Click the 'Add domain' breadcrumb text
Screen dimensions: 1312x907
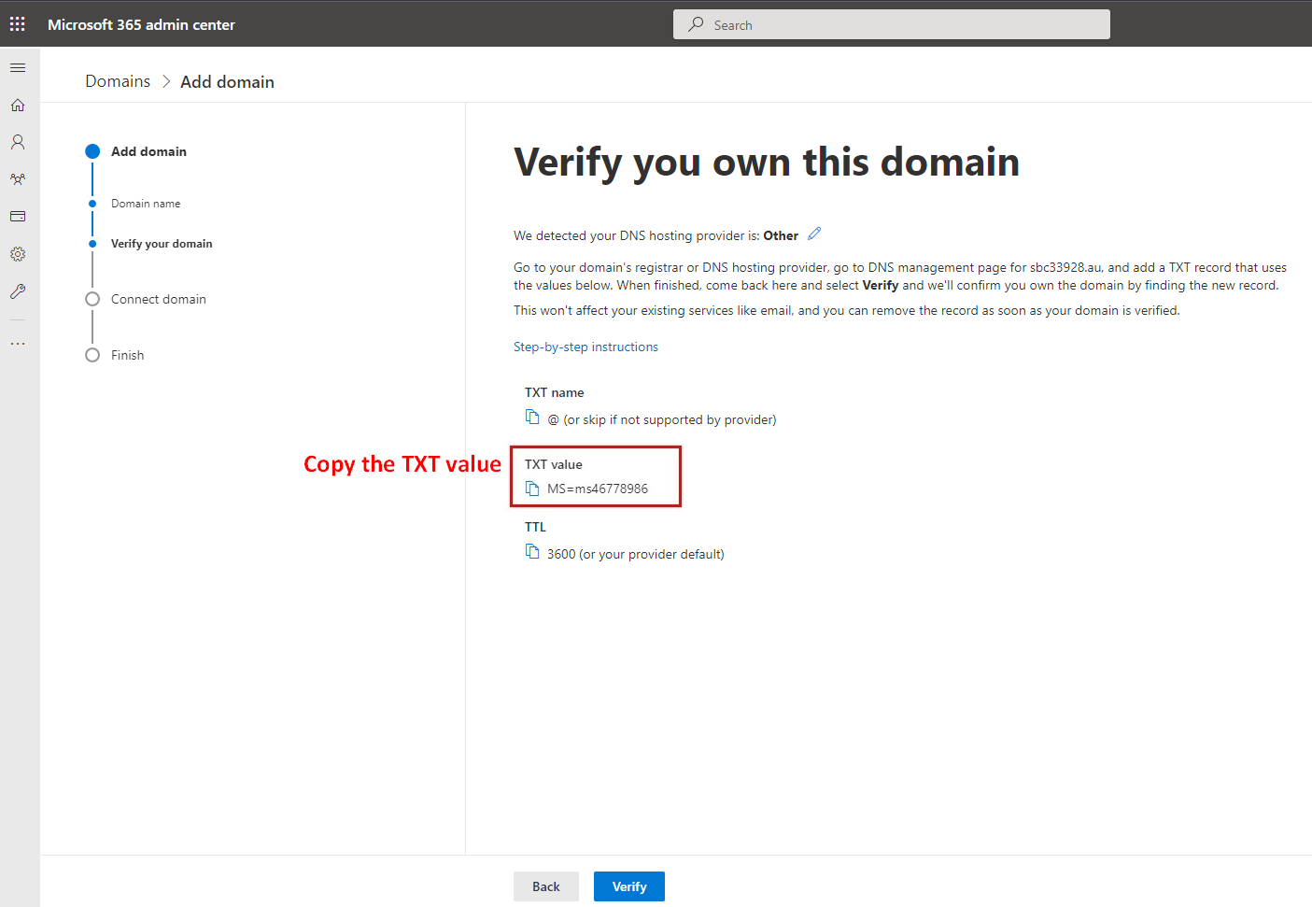tap(227, 81)
